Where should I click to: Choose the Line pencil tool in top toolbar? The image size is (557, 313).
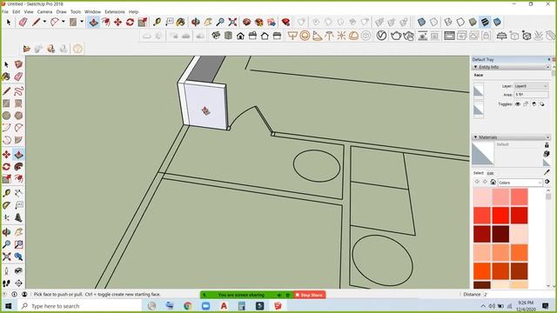pos(36,23)
